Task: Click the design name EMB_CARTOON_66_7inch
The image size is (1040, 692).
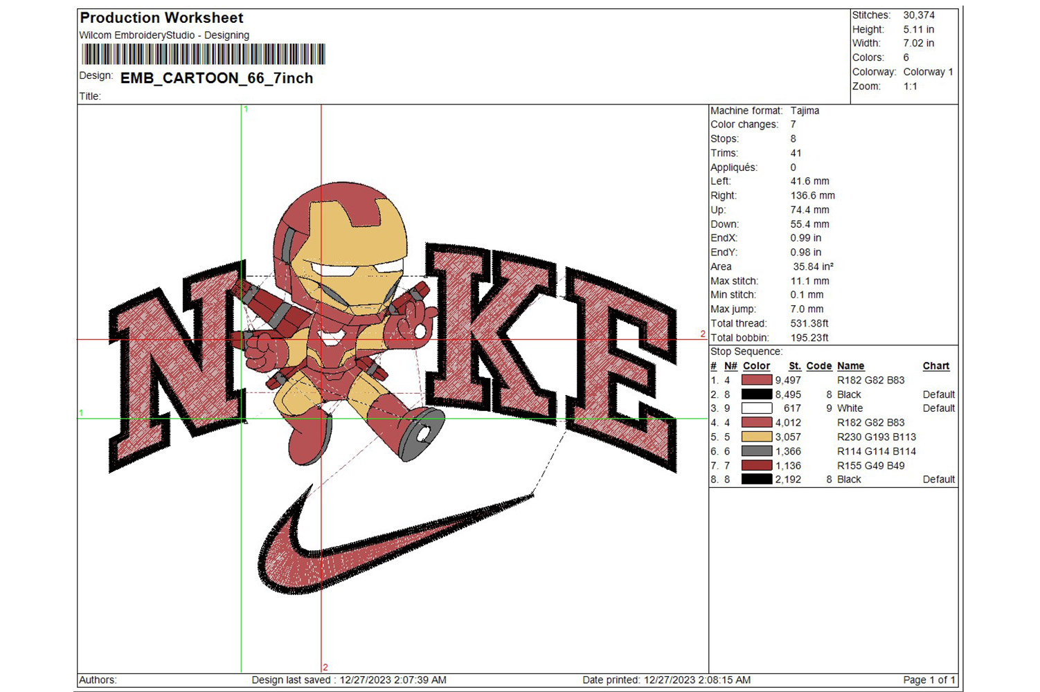Action: 217,78
